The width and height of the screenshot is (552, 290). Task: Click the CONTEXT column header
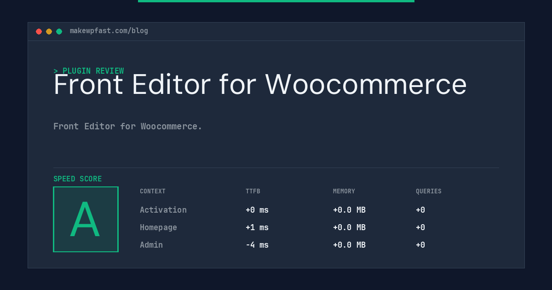(x=153, y=191)
